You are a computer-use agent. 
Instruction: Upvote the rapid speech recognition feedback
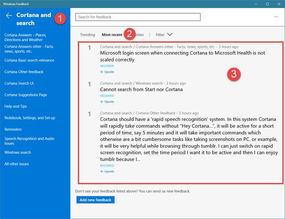click(107, 172)
